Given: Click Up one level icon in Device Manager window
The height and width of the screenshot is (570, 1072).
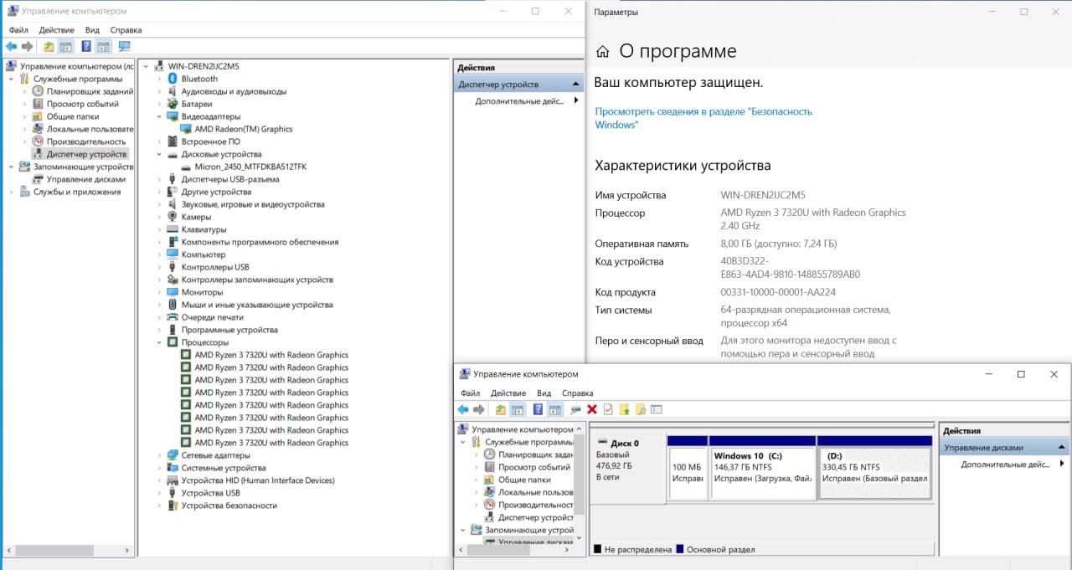Looking at the screenshot, I should tap(49, 47).
